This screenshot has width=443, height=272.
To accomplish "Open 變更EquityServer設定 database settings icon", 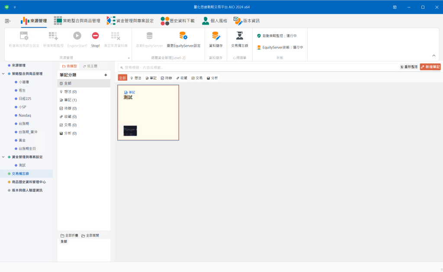I will coord(183,36).
